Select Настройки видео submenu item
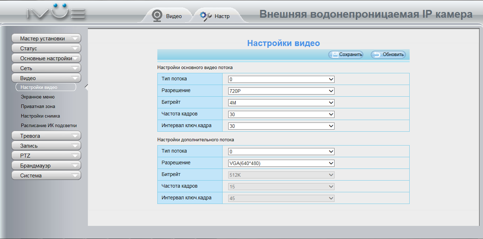Screen dimensions: 483x239 pos(46,87)
